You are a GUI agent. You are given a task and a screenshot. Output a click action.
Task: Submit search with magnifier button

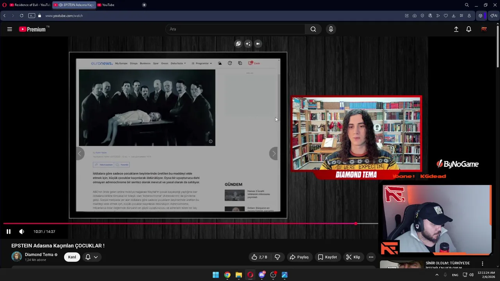[x=313, y=29]
